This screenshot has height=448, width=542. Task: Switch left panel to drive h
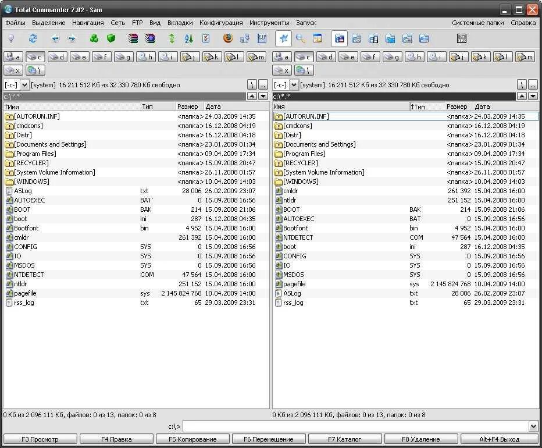(x=146, y=57)
